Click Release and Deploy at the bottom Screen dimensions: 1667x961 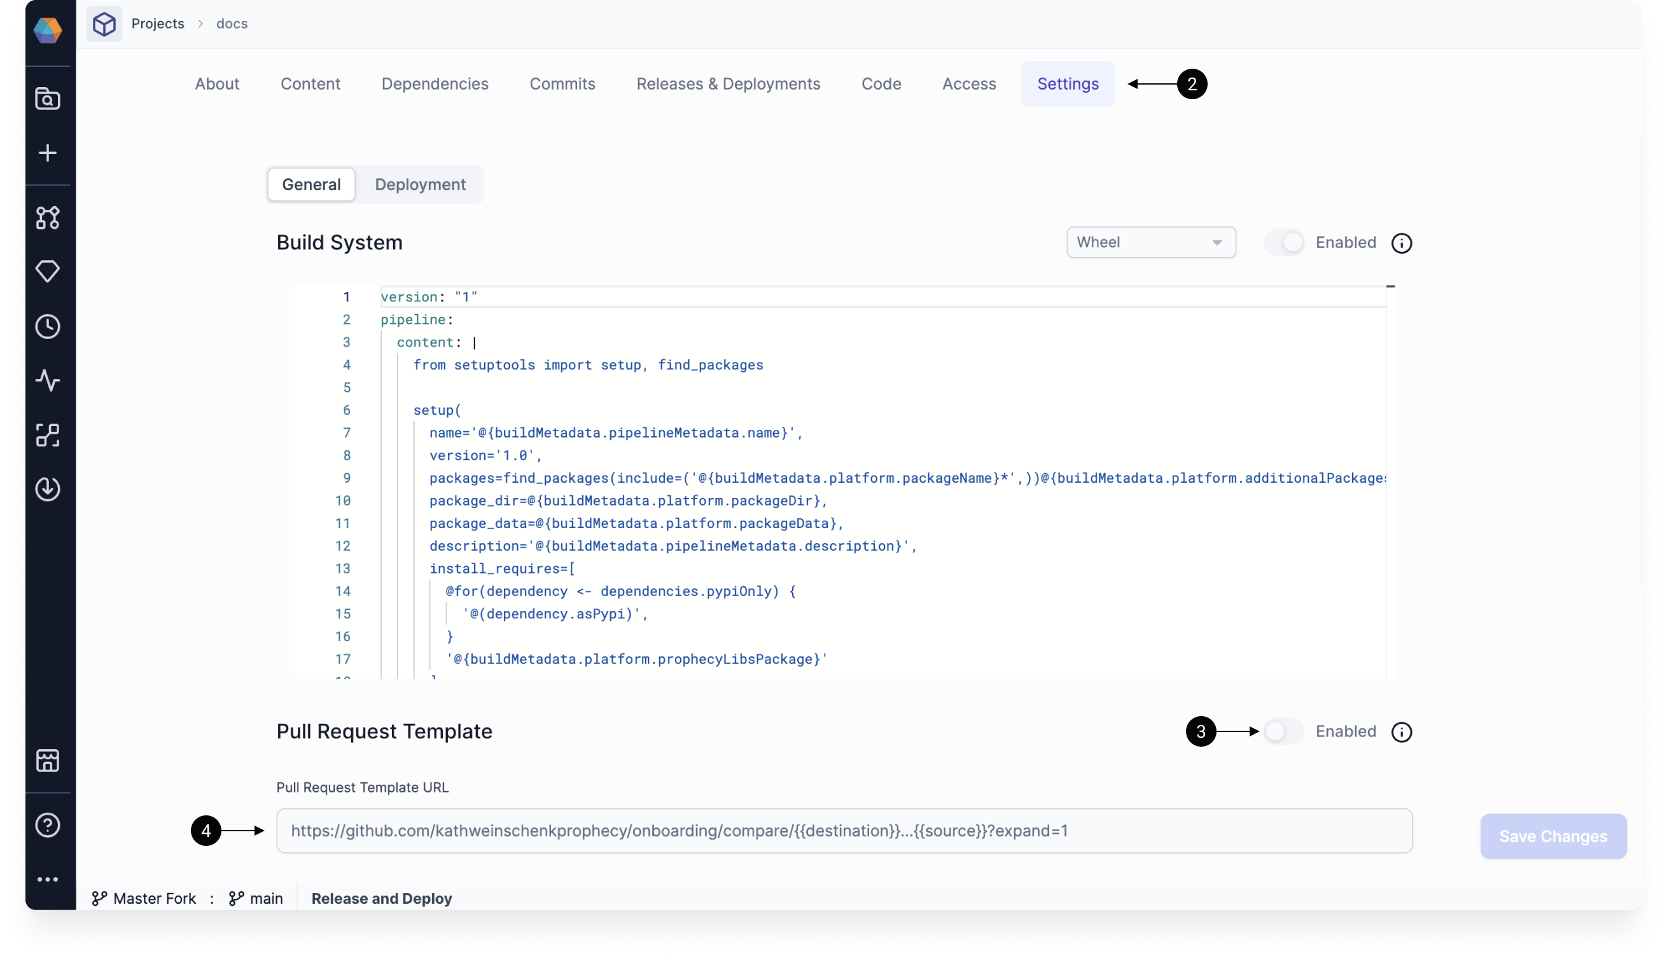click(382, 898)
